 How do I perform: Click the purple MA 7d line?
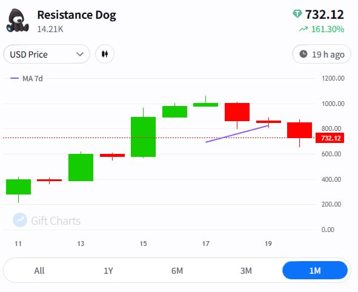(237, 134)
